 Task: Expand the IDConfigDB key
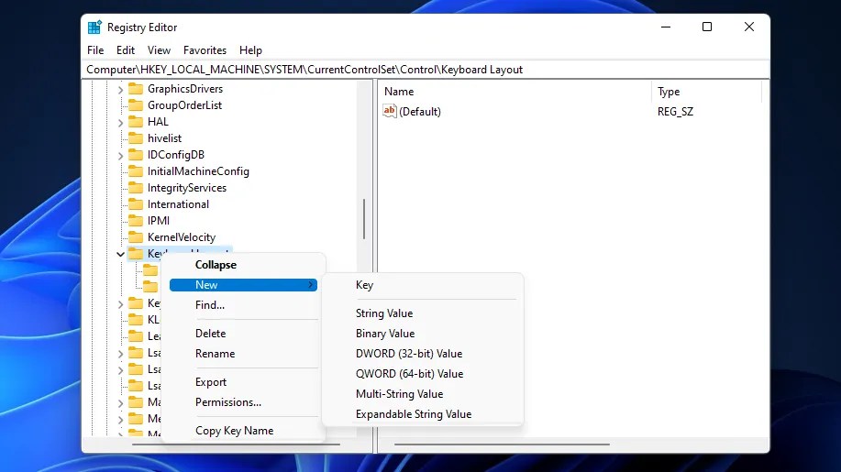[x=121, y=156]
